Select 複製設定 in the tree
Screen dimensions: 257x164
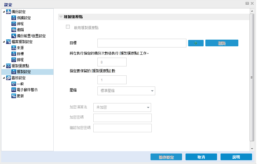[24, 72]
